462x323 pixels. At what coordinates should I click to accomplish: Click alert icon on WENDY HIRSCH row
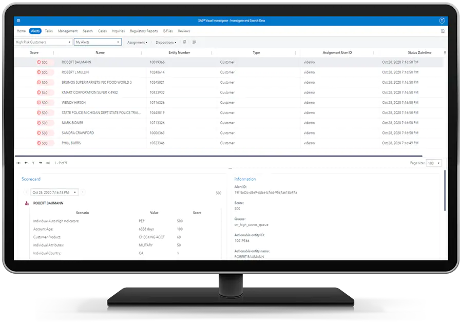[38, 103]
